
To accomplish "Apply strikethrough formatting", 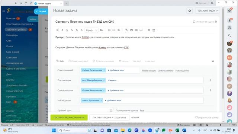I will pyautogui.click(x=72, y=30).
